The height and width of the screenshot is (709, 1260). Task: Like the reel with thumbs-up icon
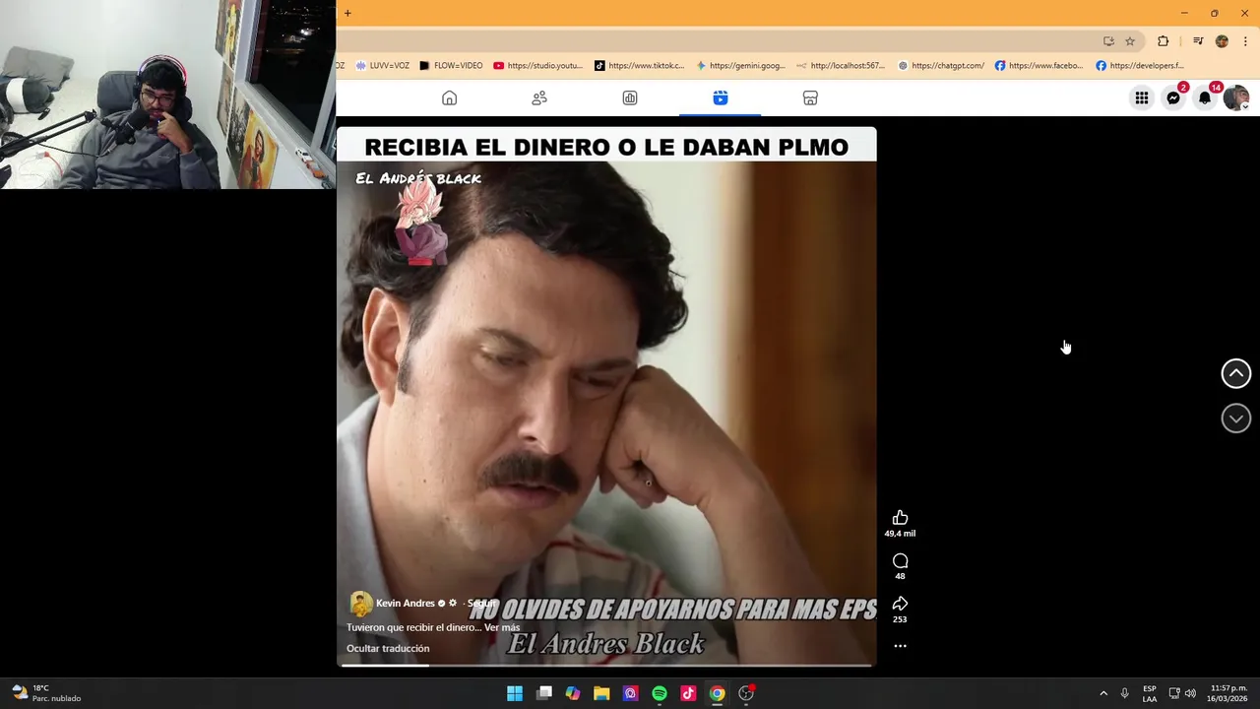(900, 518)
